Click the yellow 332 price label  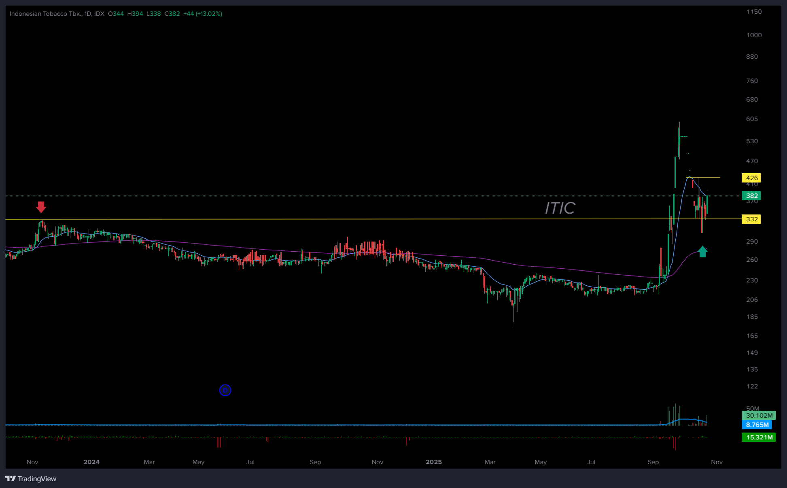click(x=751, y=219)
